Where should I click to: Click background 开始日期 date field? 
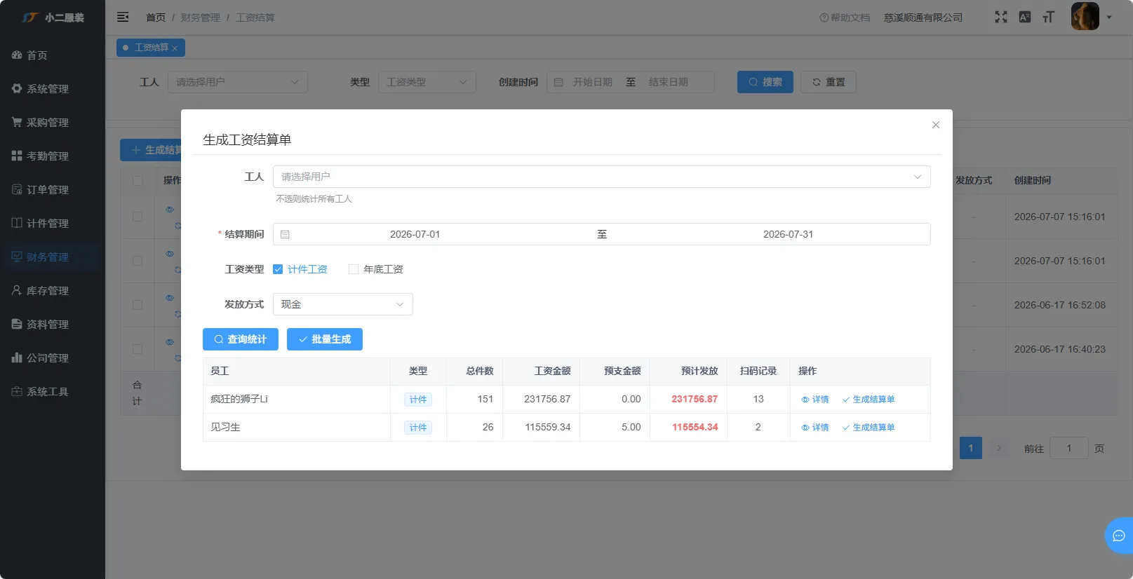click(x=592, y=82)
